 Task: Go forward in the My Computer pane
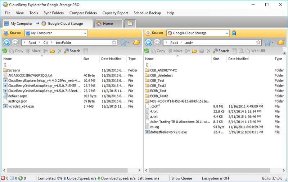(15, 42)
